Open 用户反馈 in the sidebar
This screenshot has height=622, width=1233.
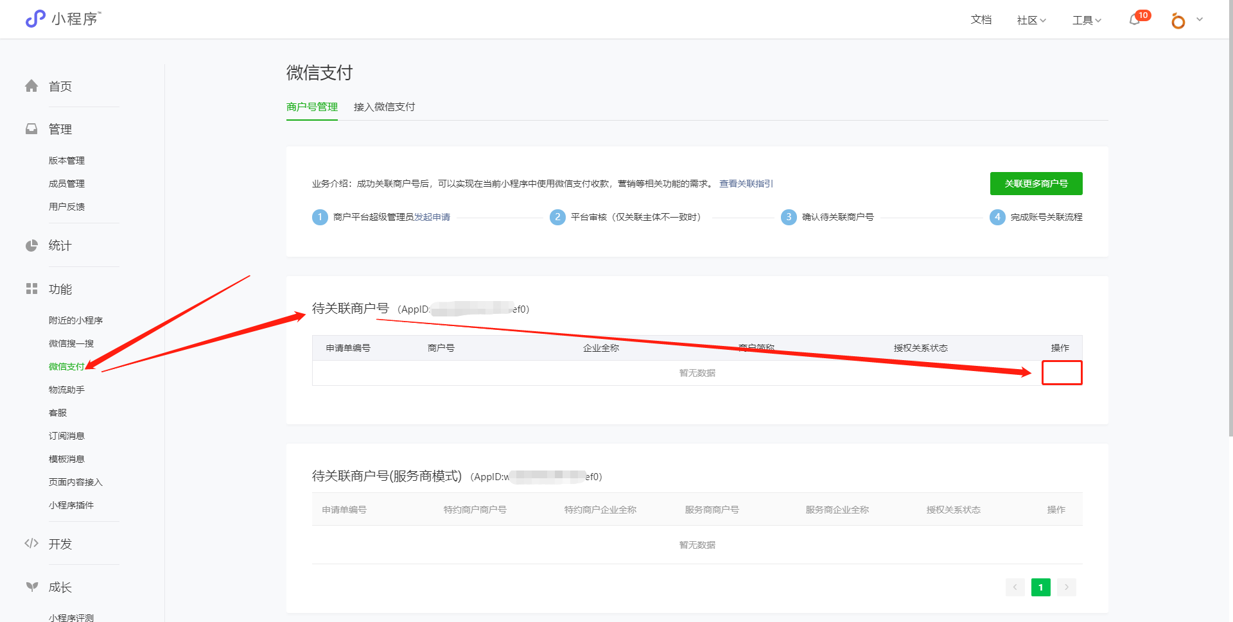pyautogui.click(x=67, y=207)
